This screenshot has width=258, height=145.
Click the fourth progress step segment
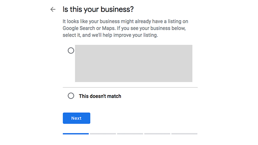[x=157, y=134]
